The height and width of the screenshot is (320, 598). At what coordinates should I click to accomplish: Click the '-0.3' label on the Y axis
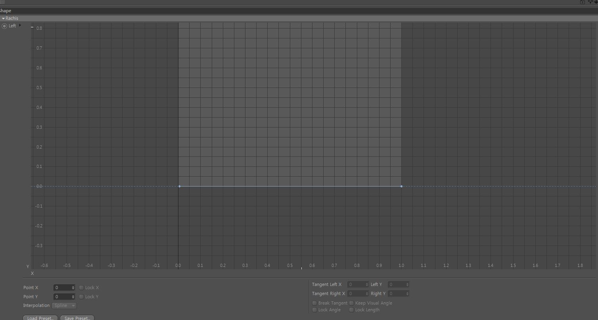click(38, 246)
